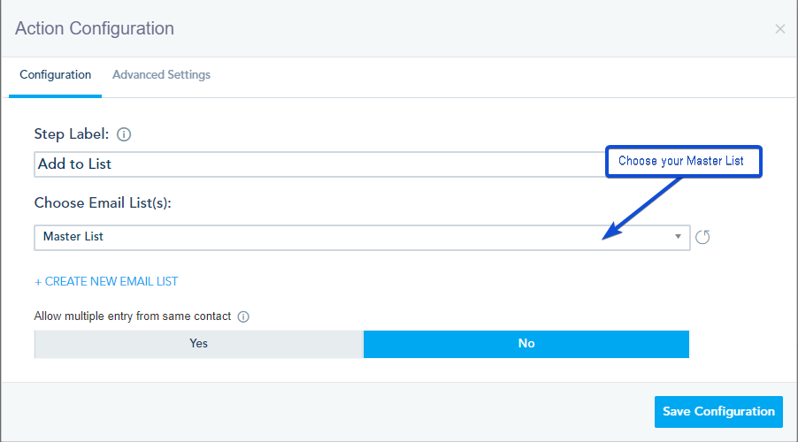Open the Master List combo box

362,238
